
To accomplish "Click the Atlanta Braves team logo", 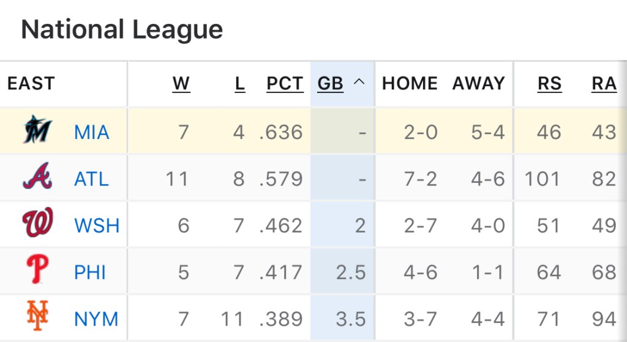I will click(x=38, y=178).
